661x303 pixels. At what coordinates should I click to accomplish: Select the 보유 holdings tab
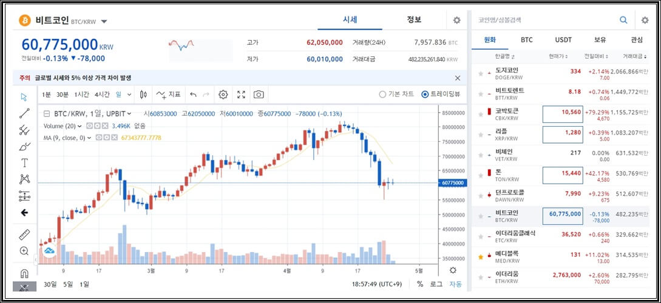click(x=600, y=40)
